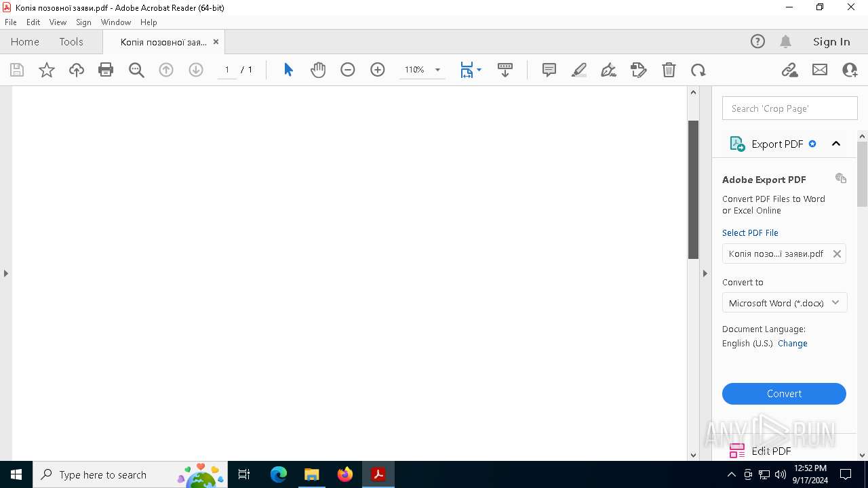Print the document using printer icon
The image size is (868, 488).
106,70
